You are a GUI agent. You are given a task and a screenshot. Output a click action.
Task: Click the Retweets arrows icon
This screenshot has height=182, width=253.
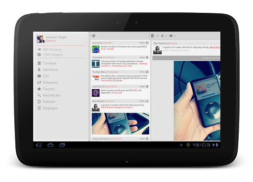coord(39,82)
